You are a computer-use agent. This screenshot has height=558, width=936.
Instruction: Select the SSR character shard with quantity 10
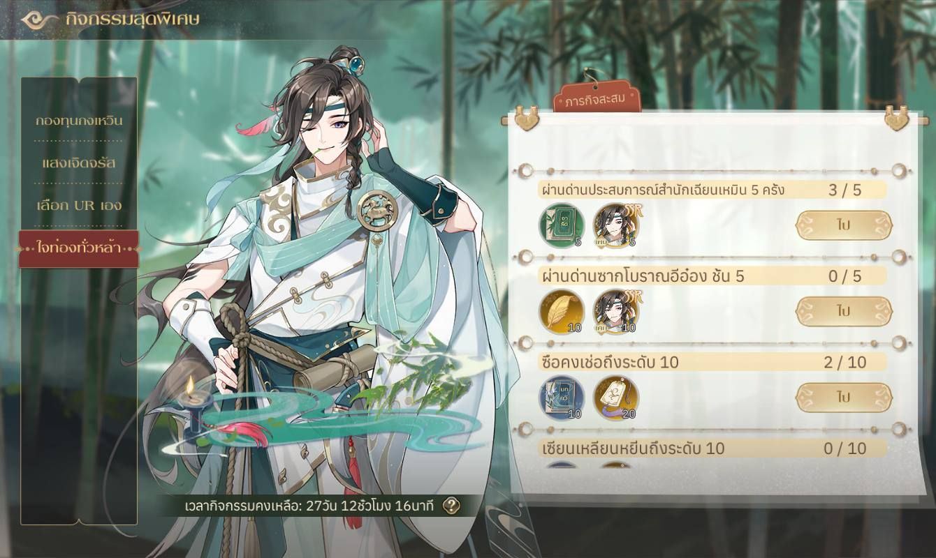[x=616, y=312]
